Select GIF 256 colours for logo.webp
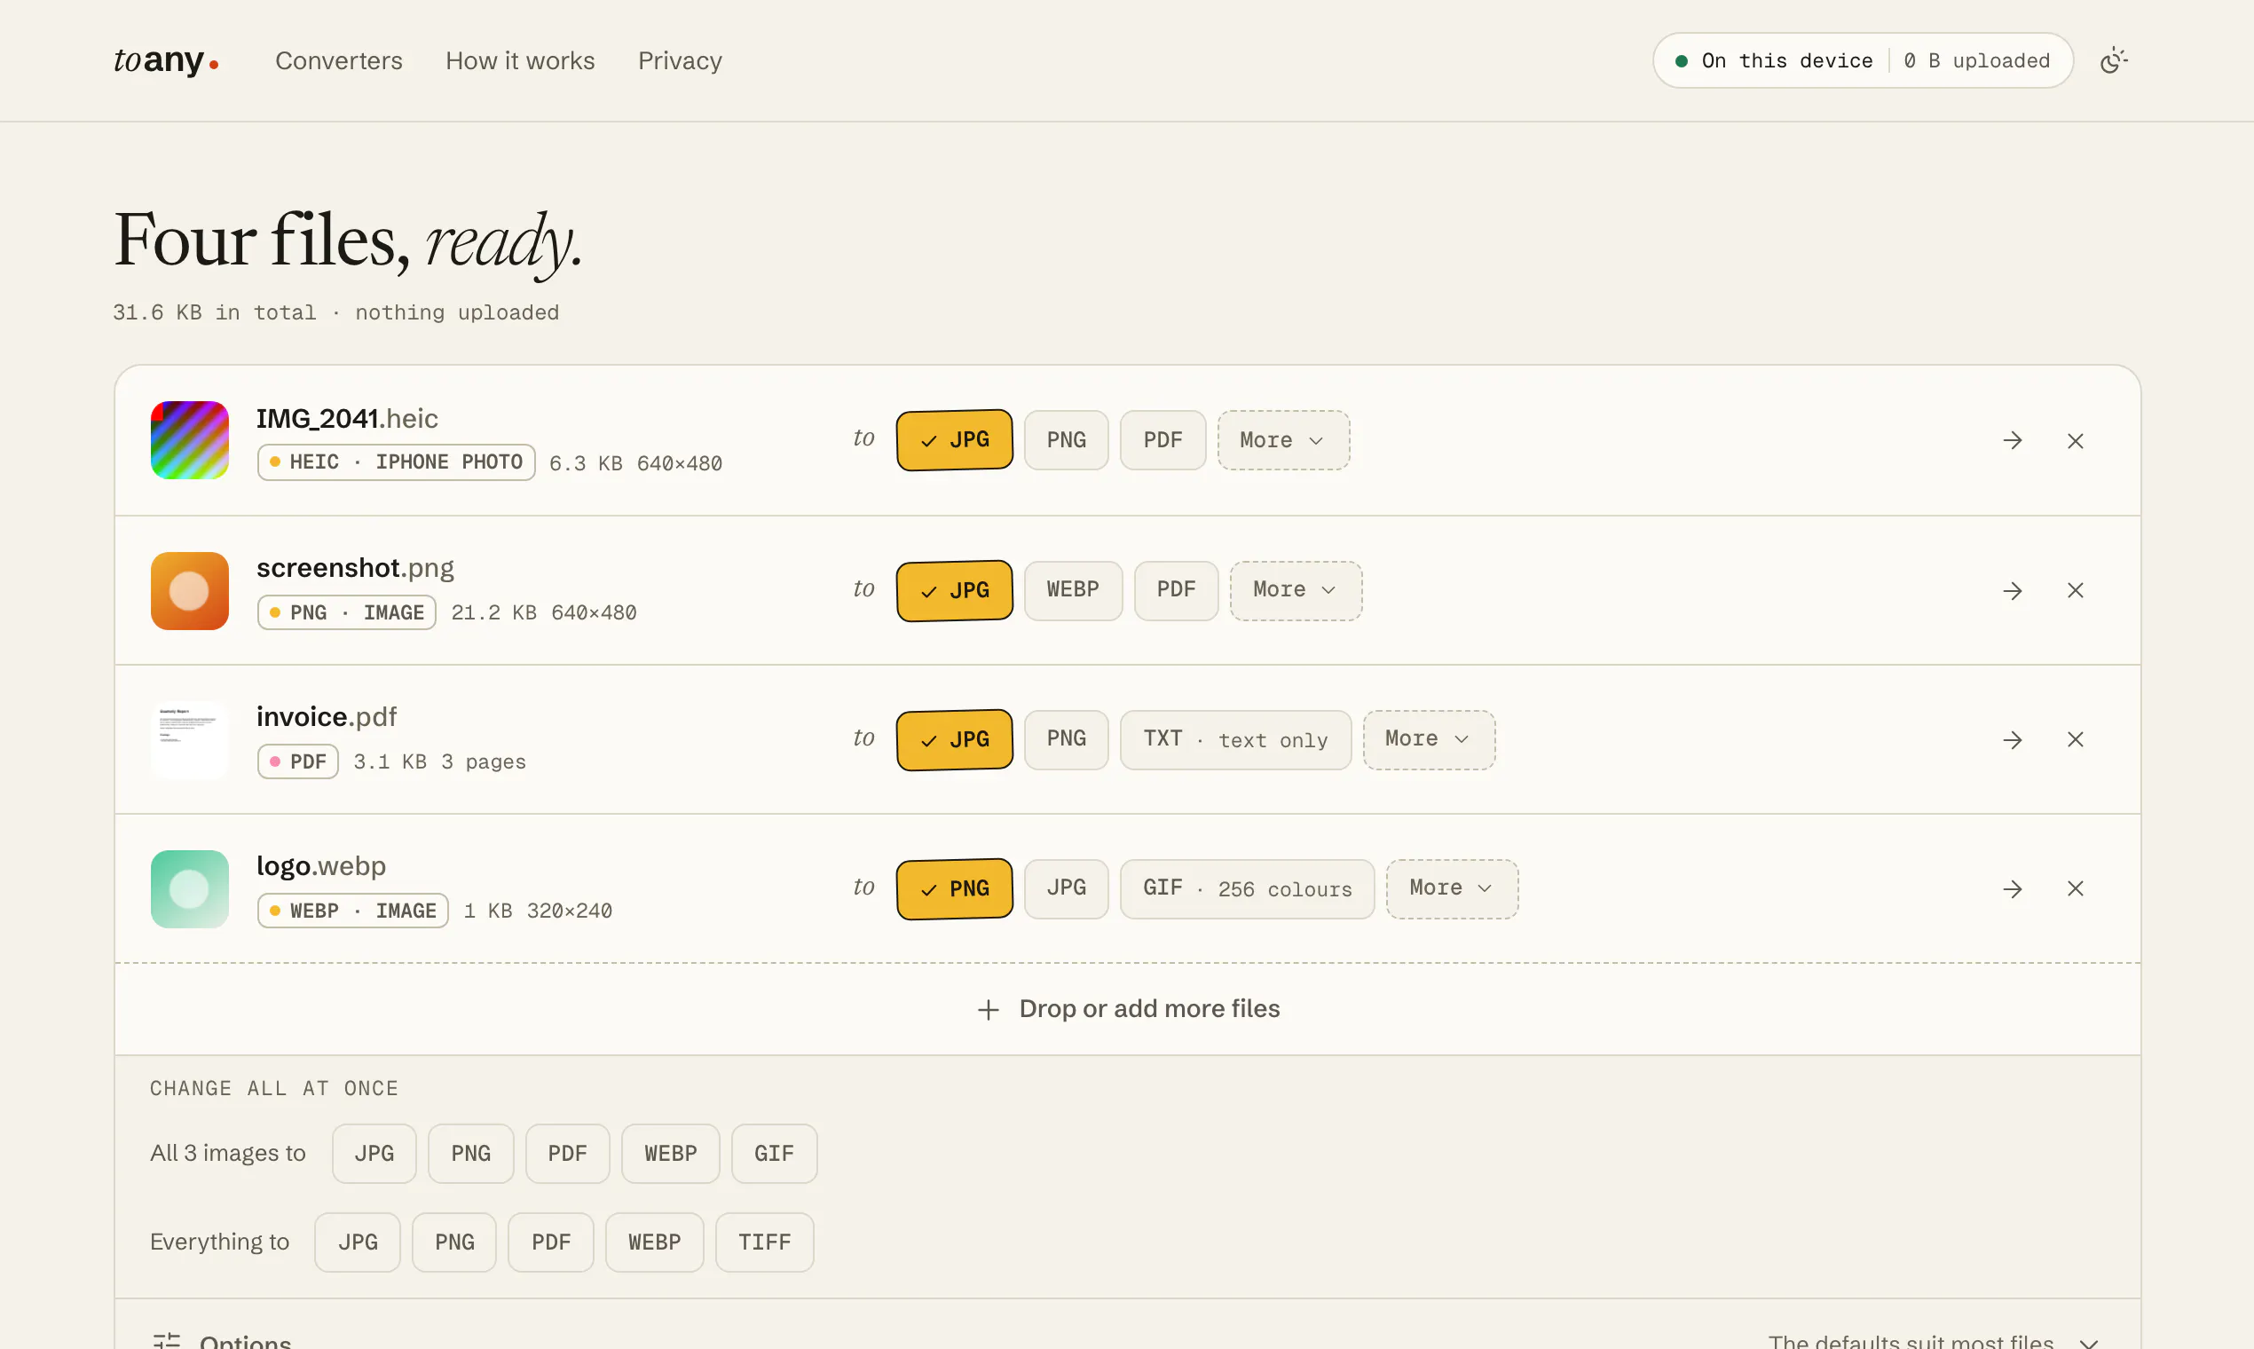The image size is (2254, 1349). tap(1247, 888)
